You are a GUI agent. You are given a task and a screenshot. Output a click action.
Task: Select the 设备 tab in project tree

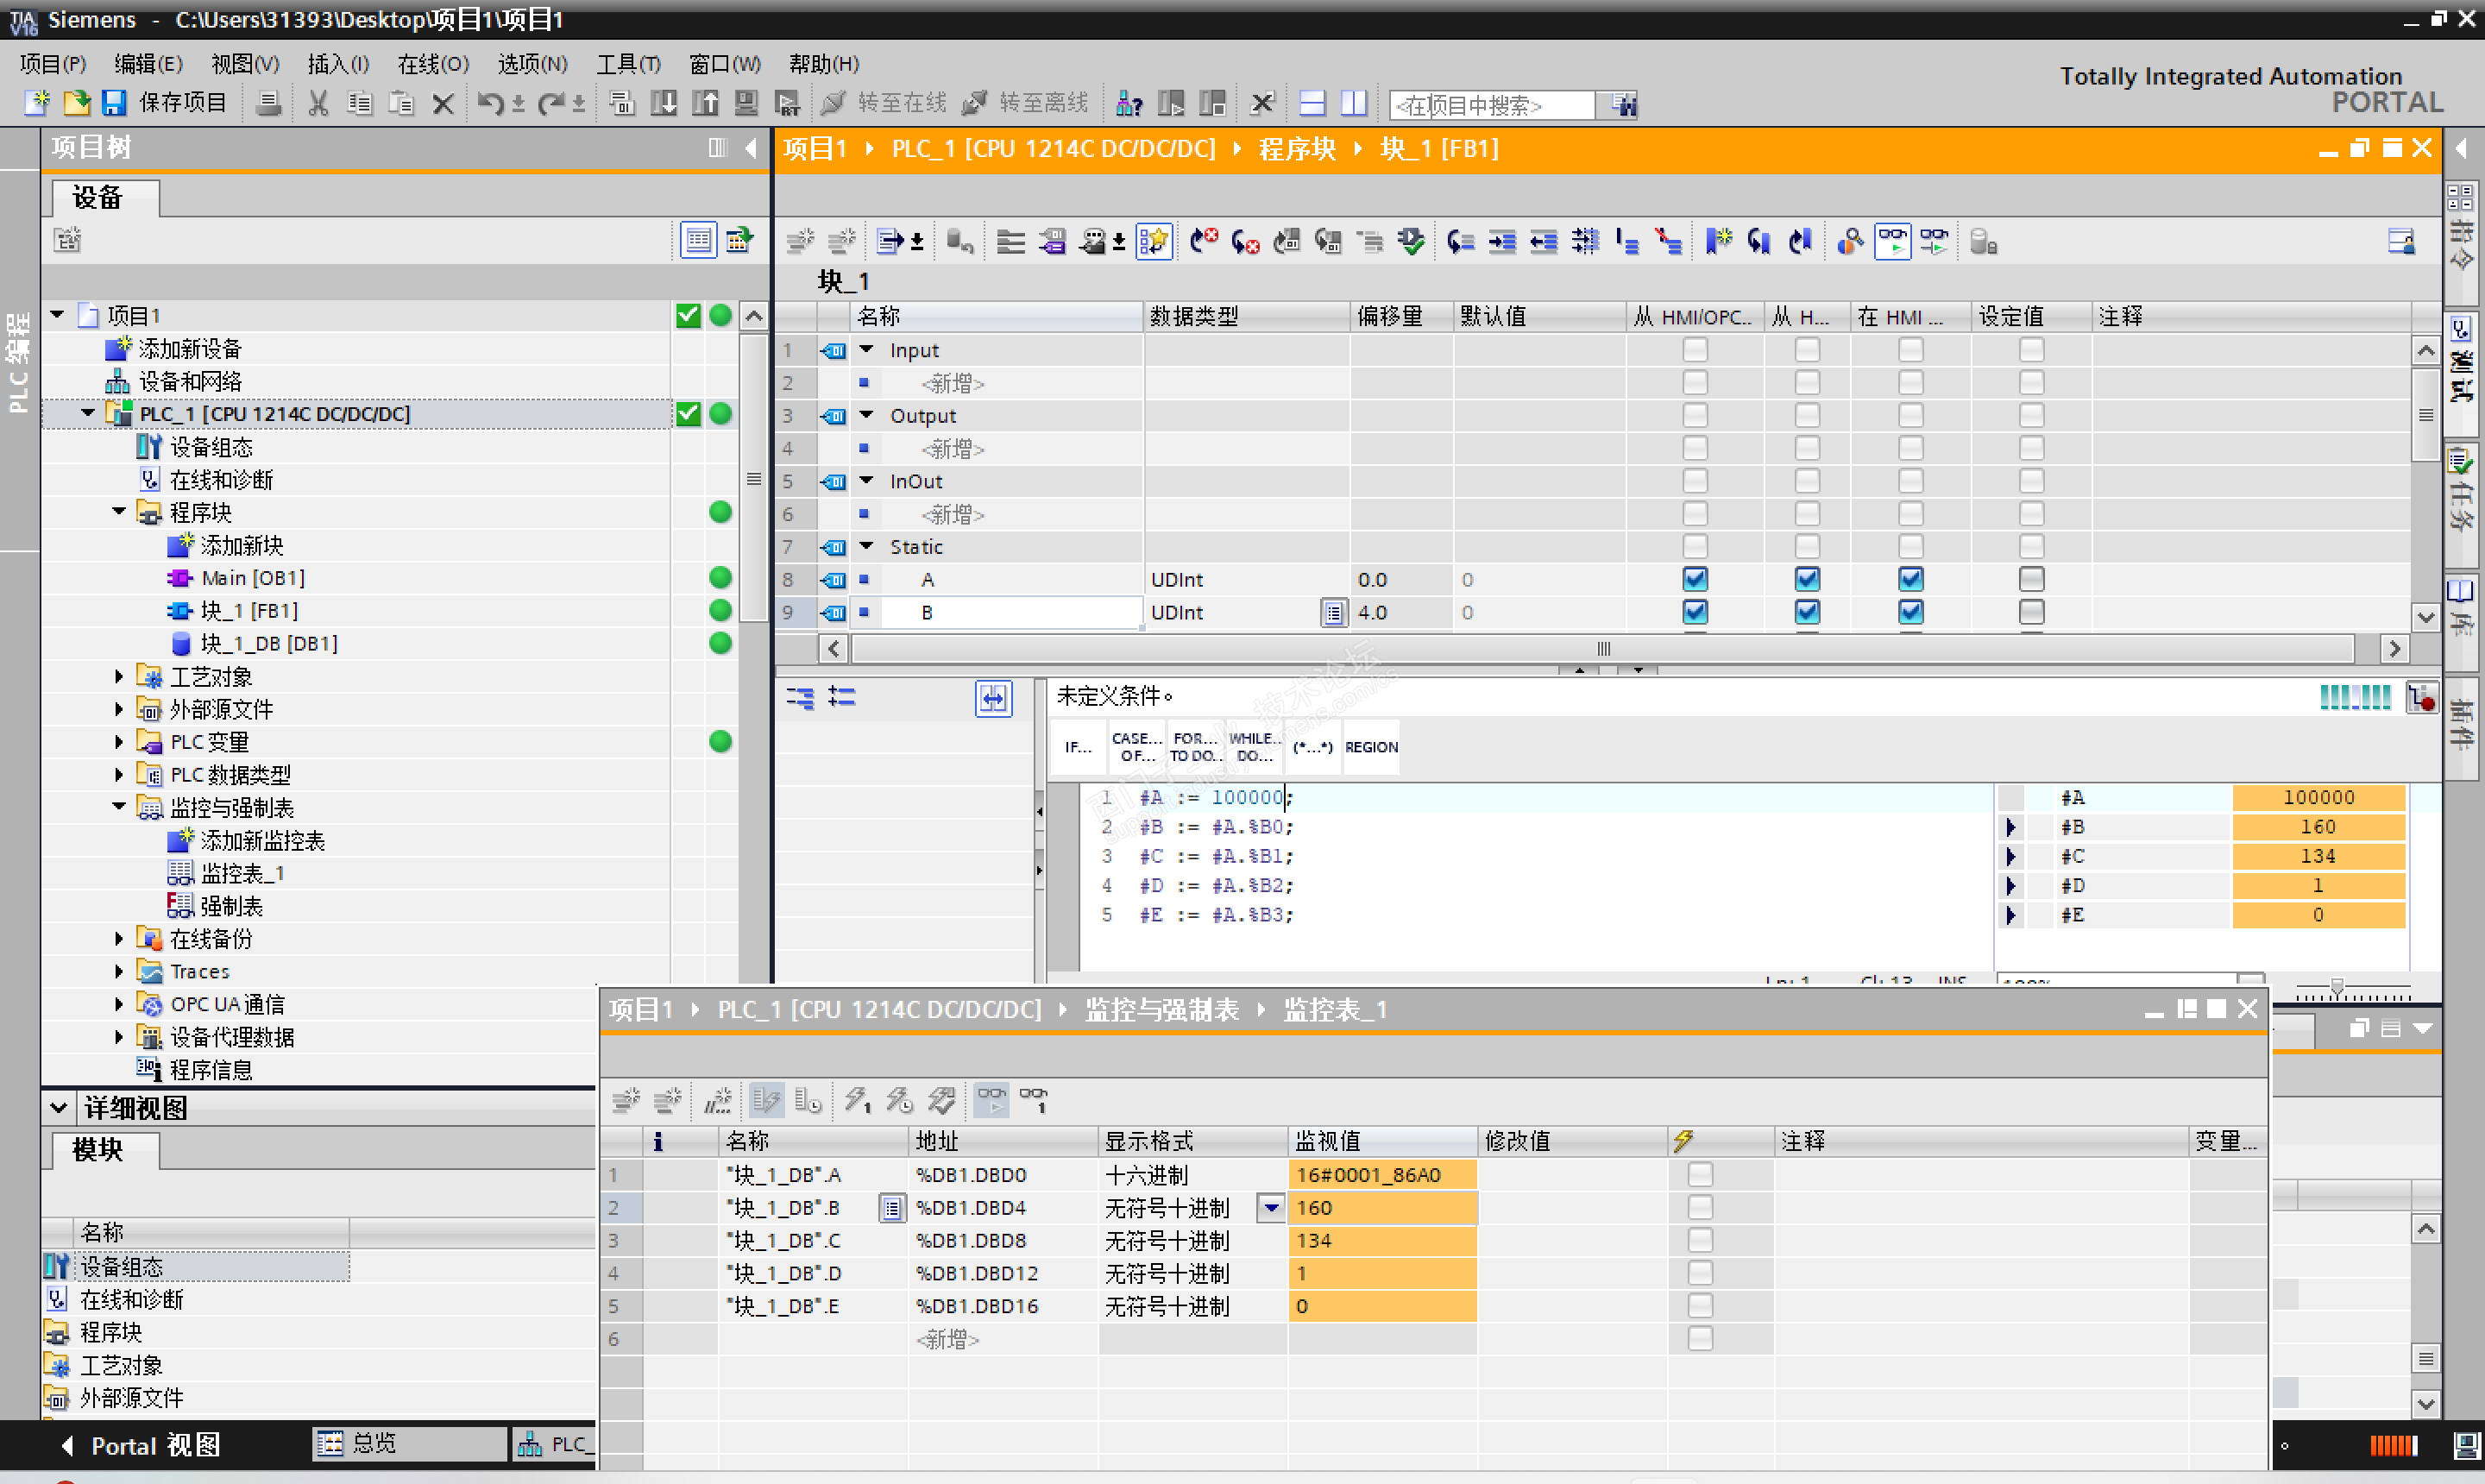99,197
